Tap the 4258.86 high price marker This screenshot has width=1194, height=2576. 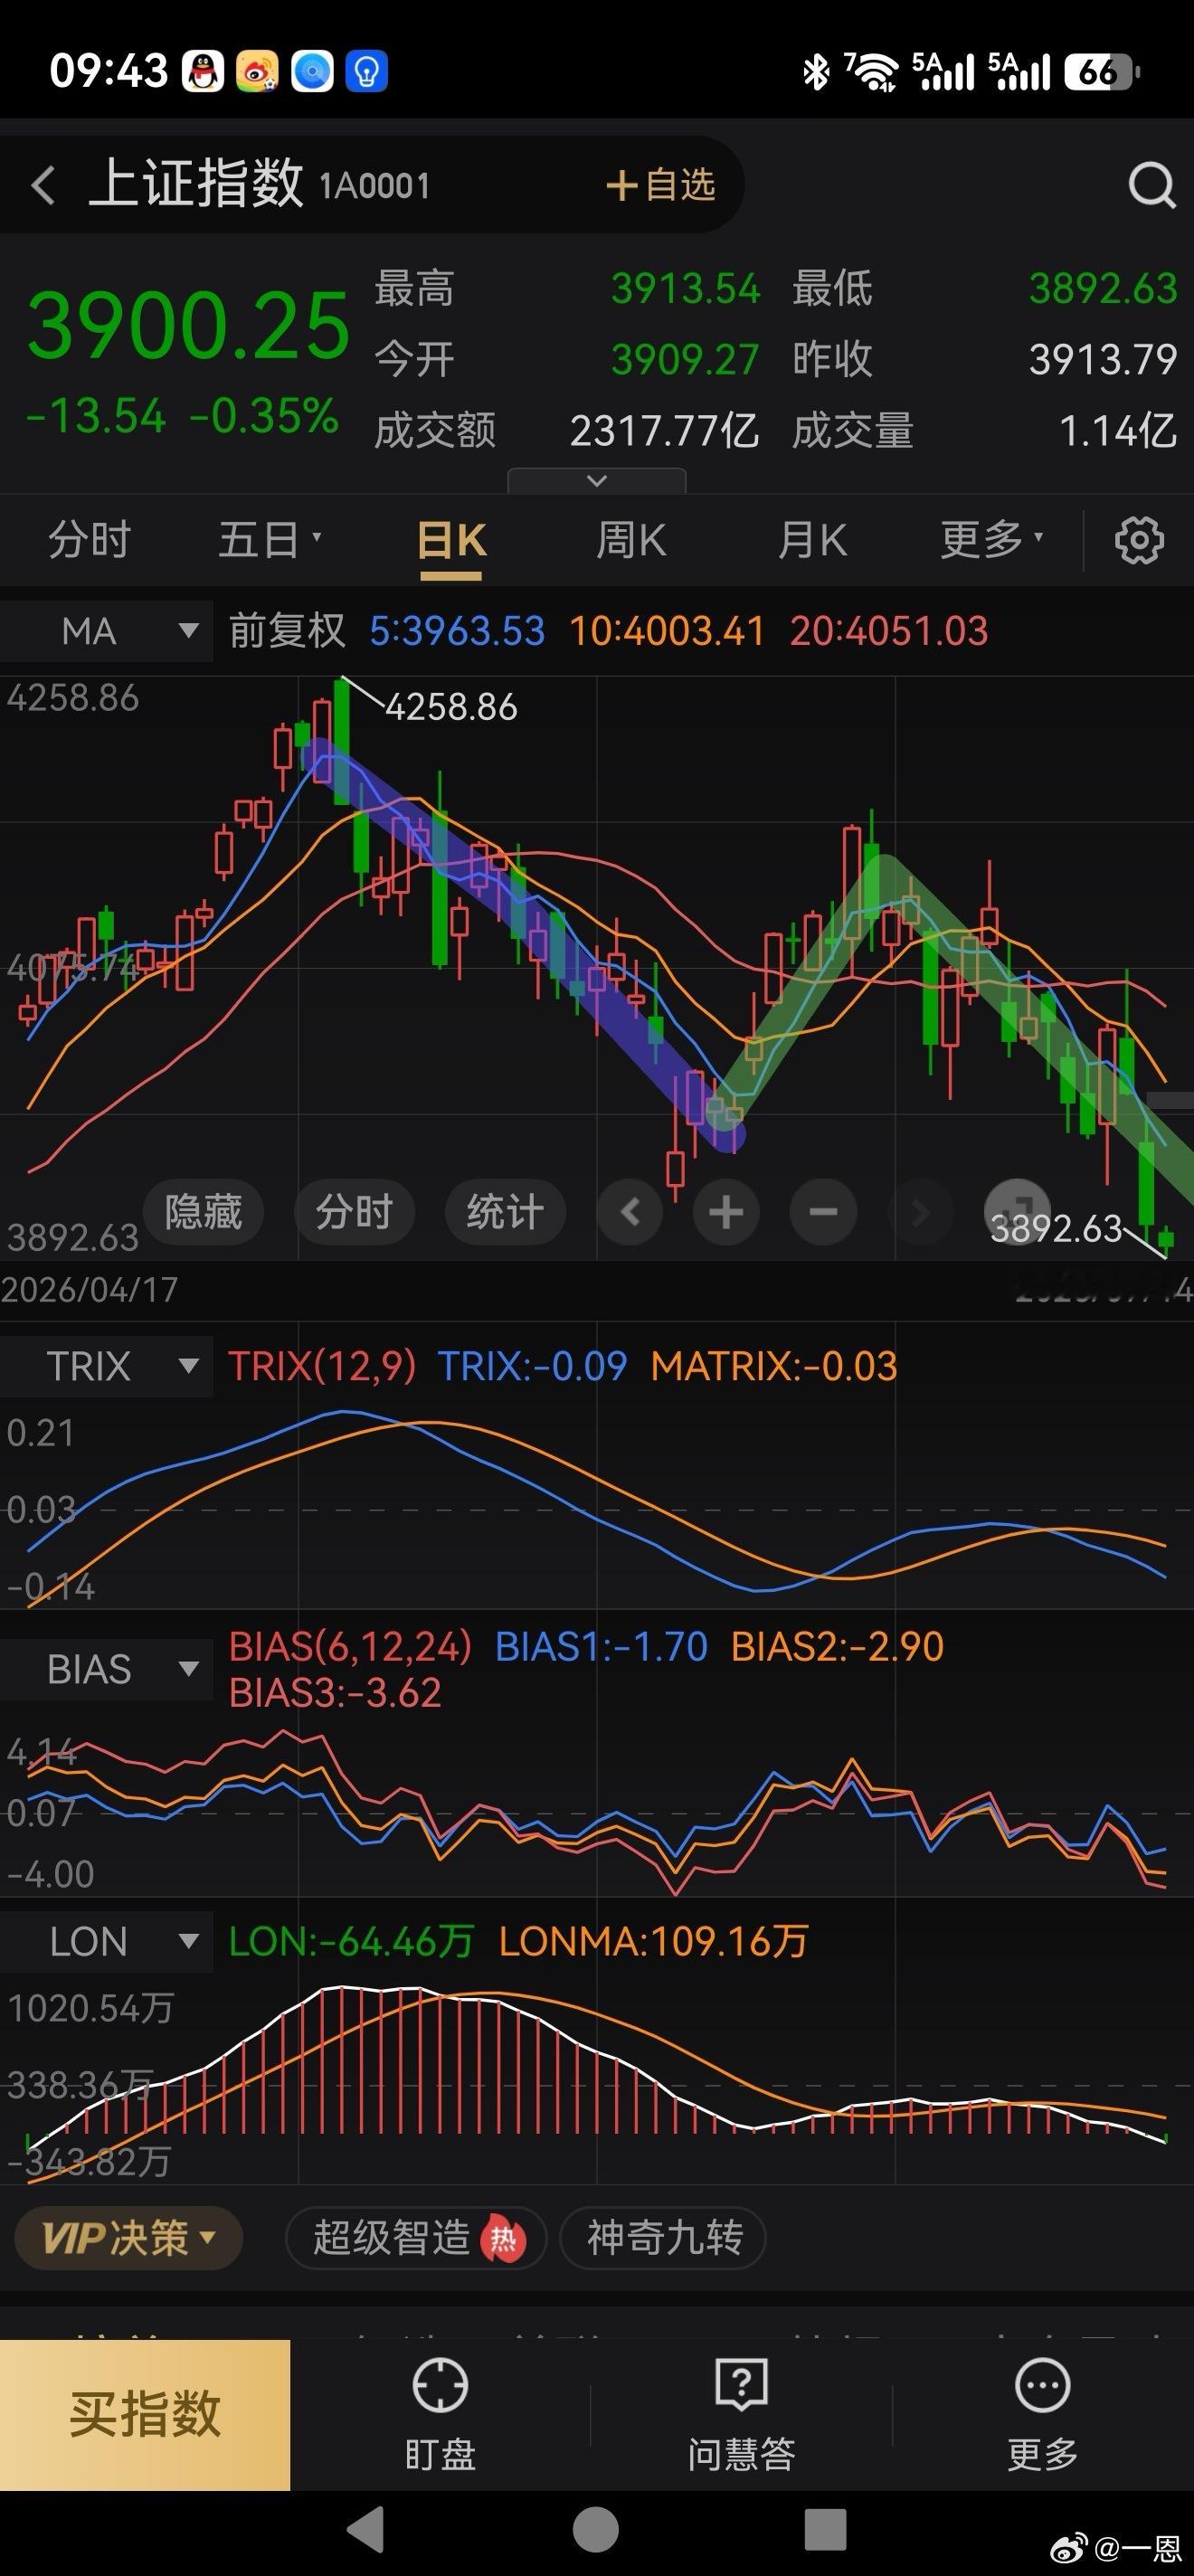click(451, 708)
